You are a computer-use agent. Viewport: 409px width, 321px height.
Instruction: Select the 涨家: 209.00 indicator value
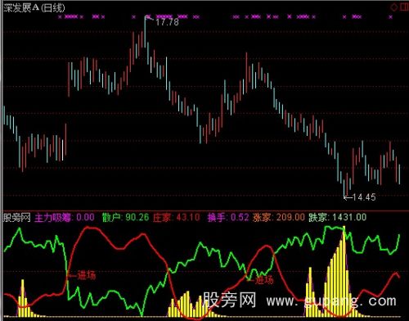pos(279,218)
